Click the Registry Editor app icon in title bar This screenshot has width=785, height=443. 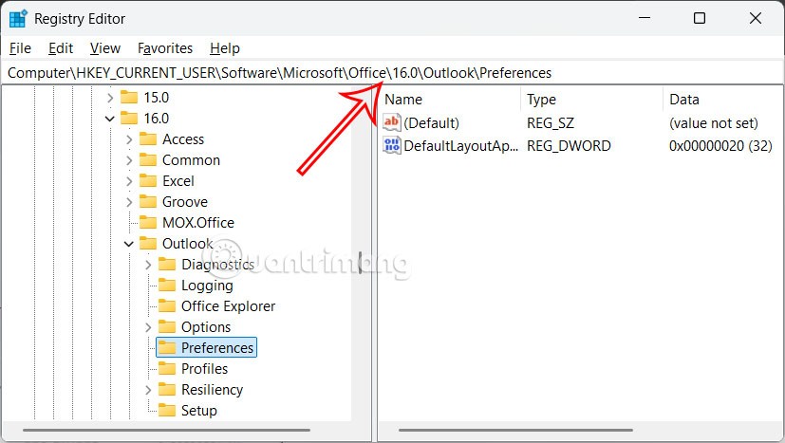[x=18, y=19]
